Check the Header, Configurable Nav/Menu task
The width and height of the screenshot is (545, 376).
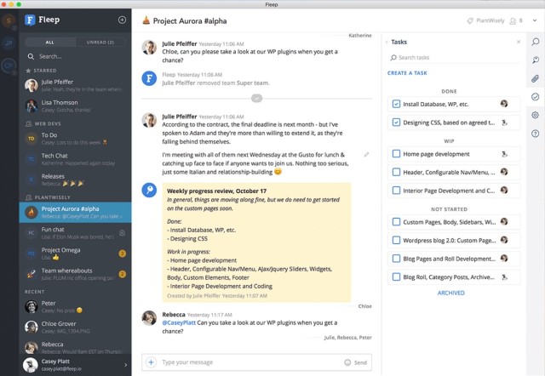click(396, 172)
